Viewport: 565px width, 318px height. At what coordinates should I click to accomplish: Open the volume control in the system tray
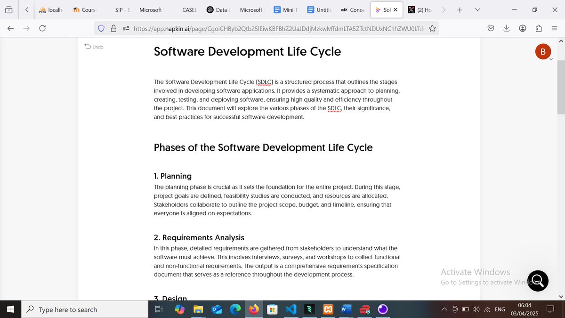pyautogui.click(x=476, y=310)
